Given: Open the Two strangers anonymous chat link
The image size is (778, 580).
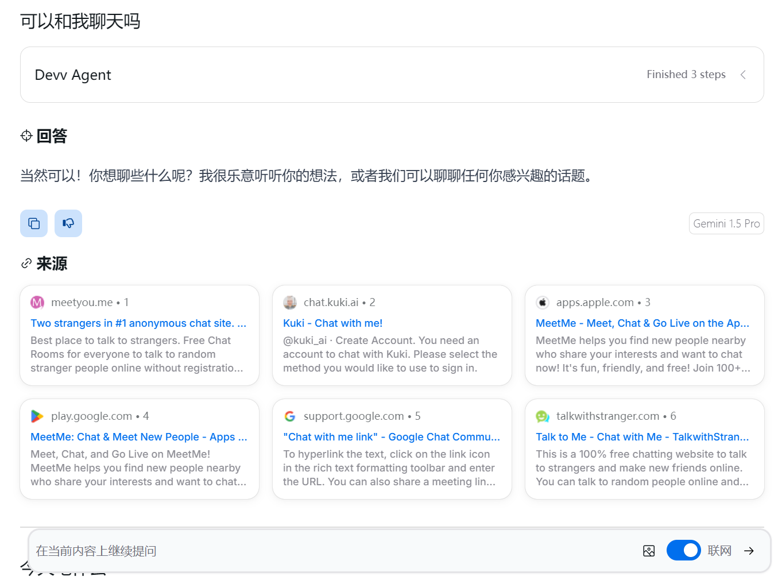Looking at the screenshot, I should pos(138,323).
